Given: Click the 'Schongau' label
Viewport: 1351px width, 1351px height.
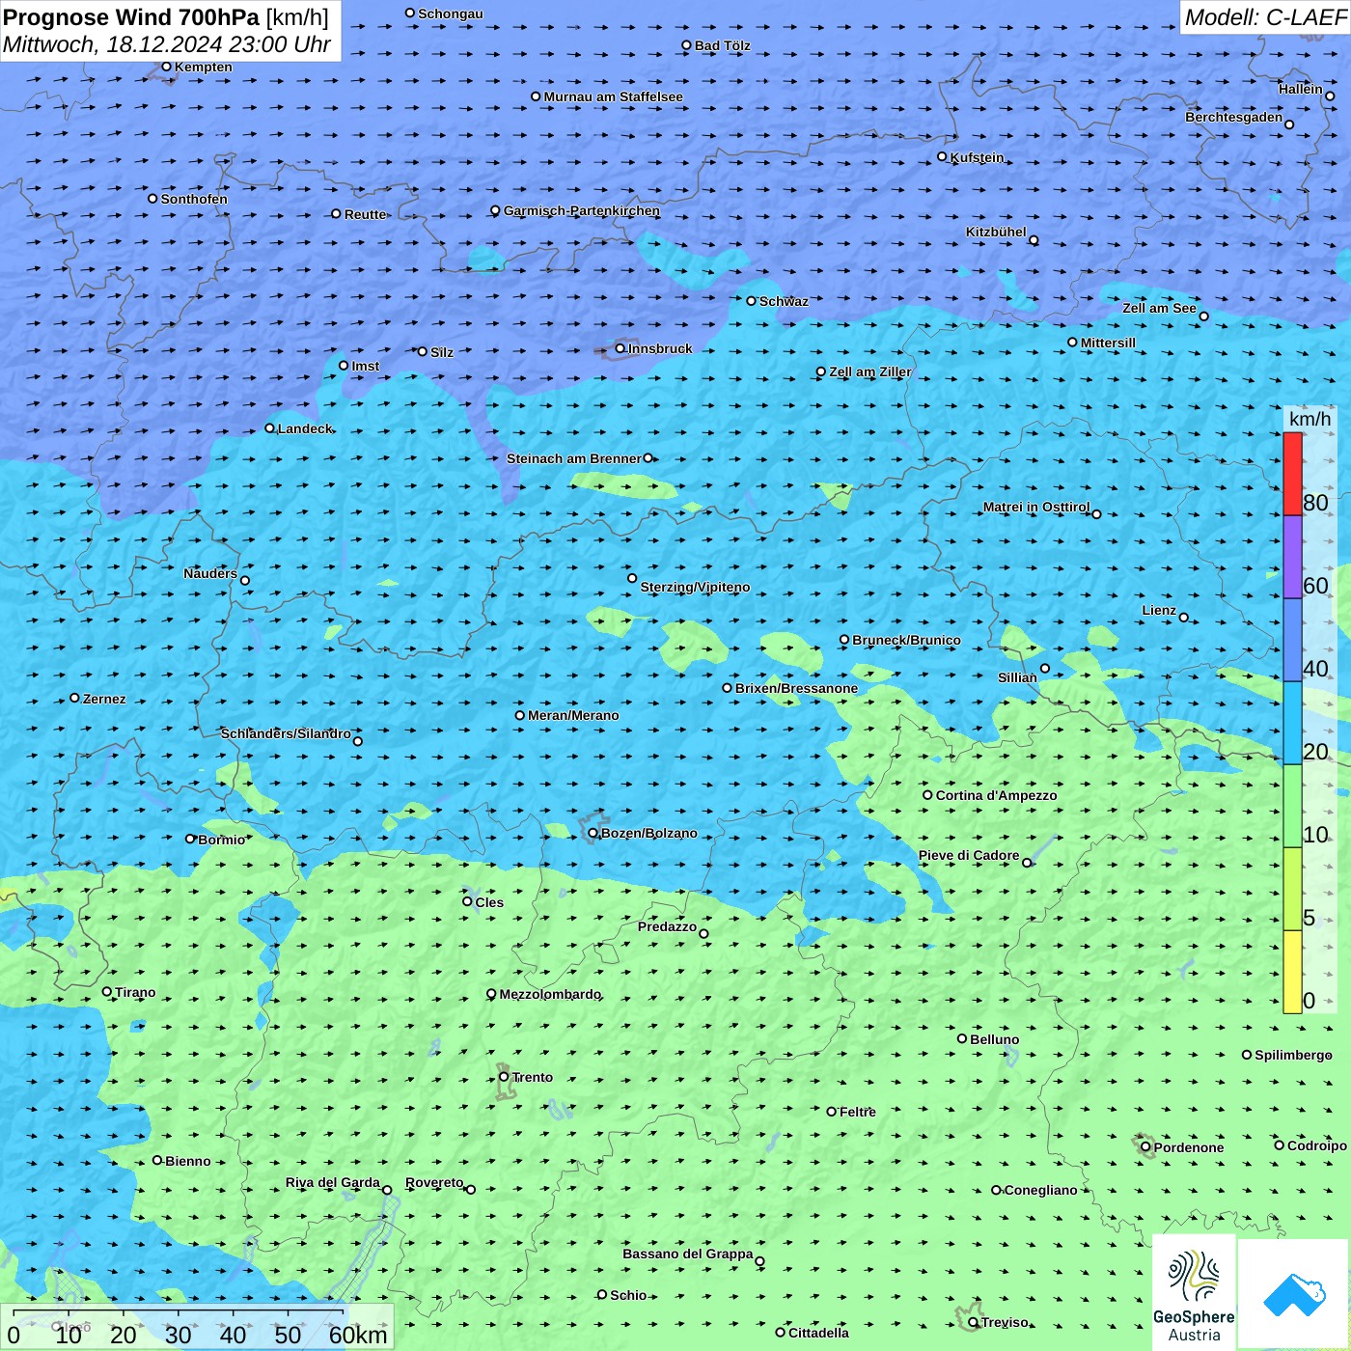Looking at the screenshot, I should click(x=451, y=14).
